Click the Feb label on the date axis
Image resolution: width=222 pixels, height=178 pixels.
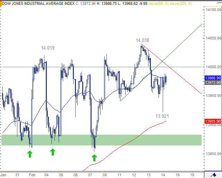(x=32, y=175)
